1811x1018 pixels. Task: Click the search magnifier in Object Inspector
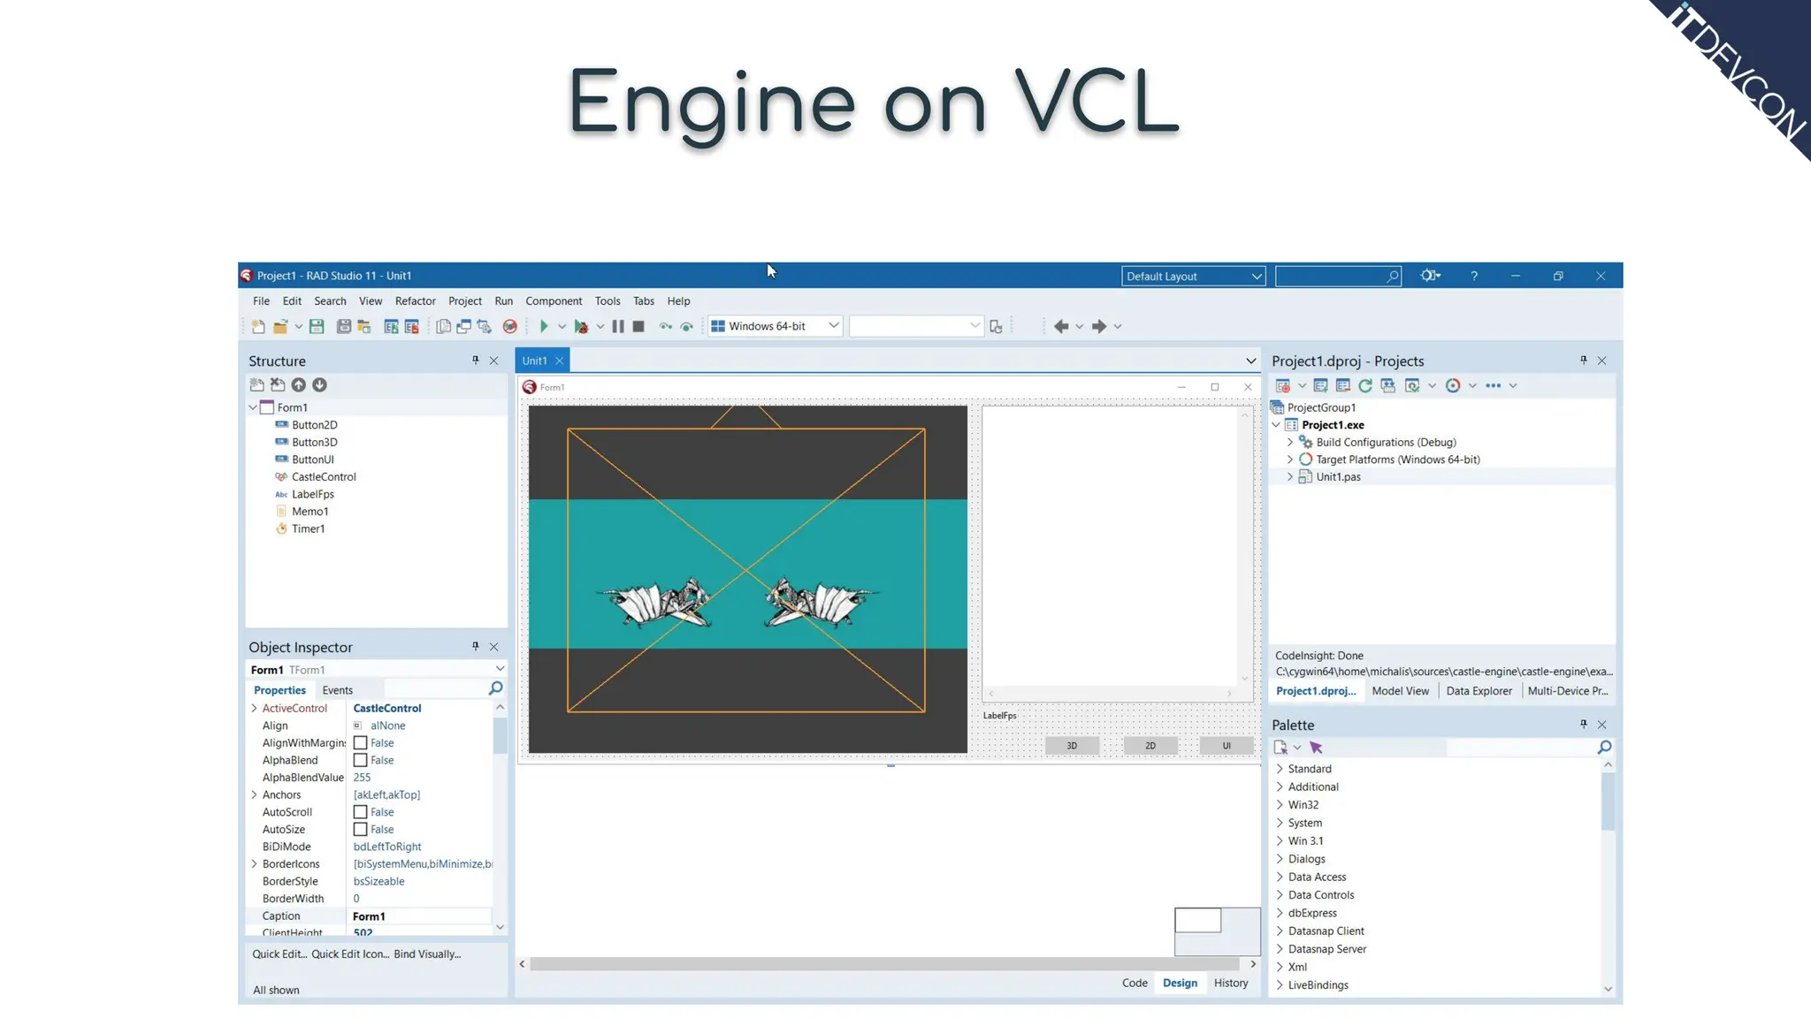click(x=496, y=688)
